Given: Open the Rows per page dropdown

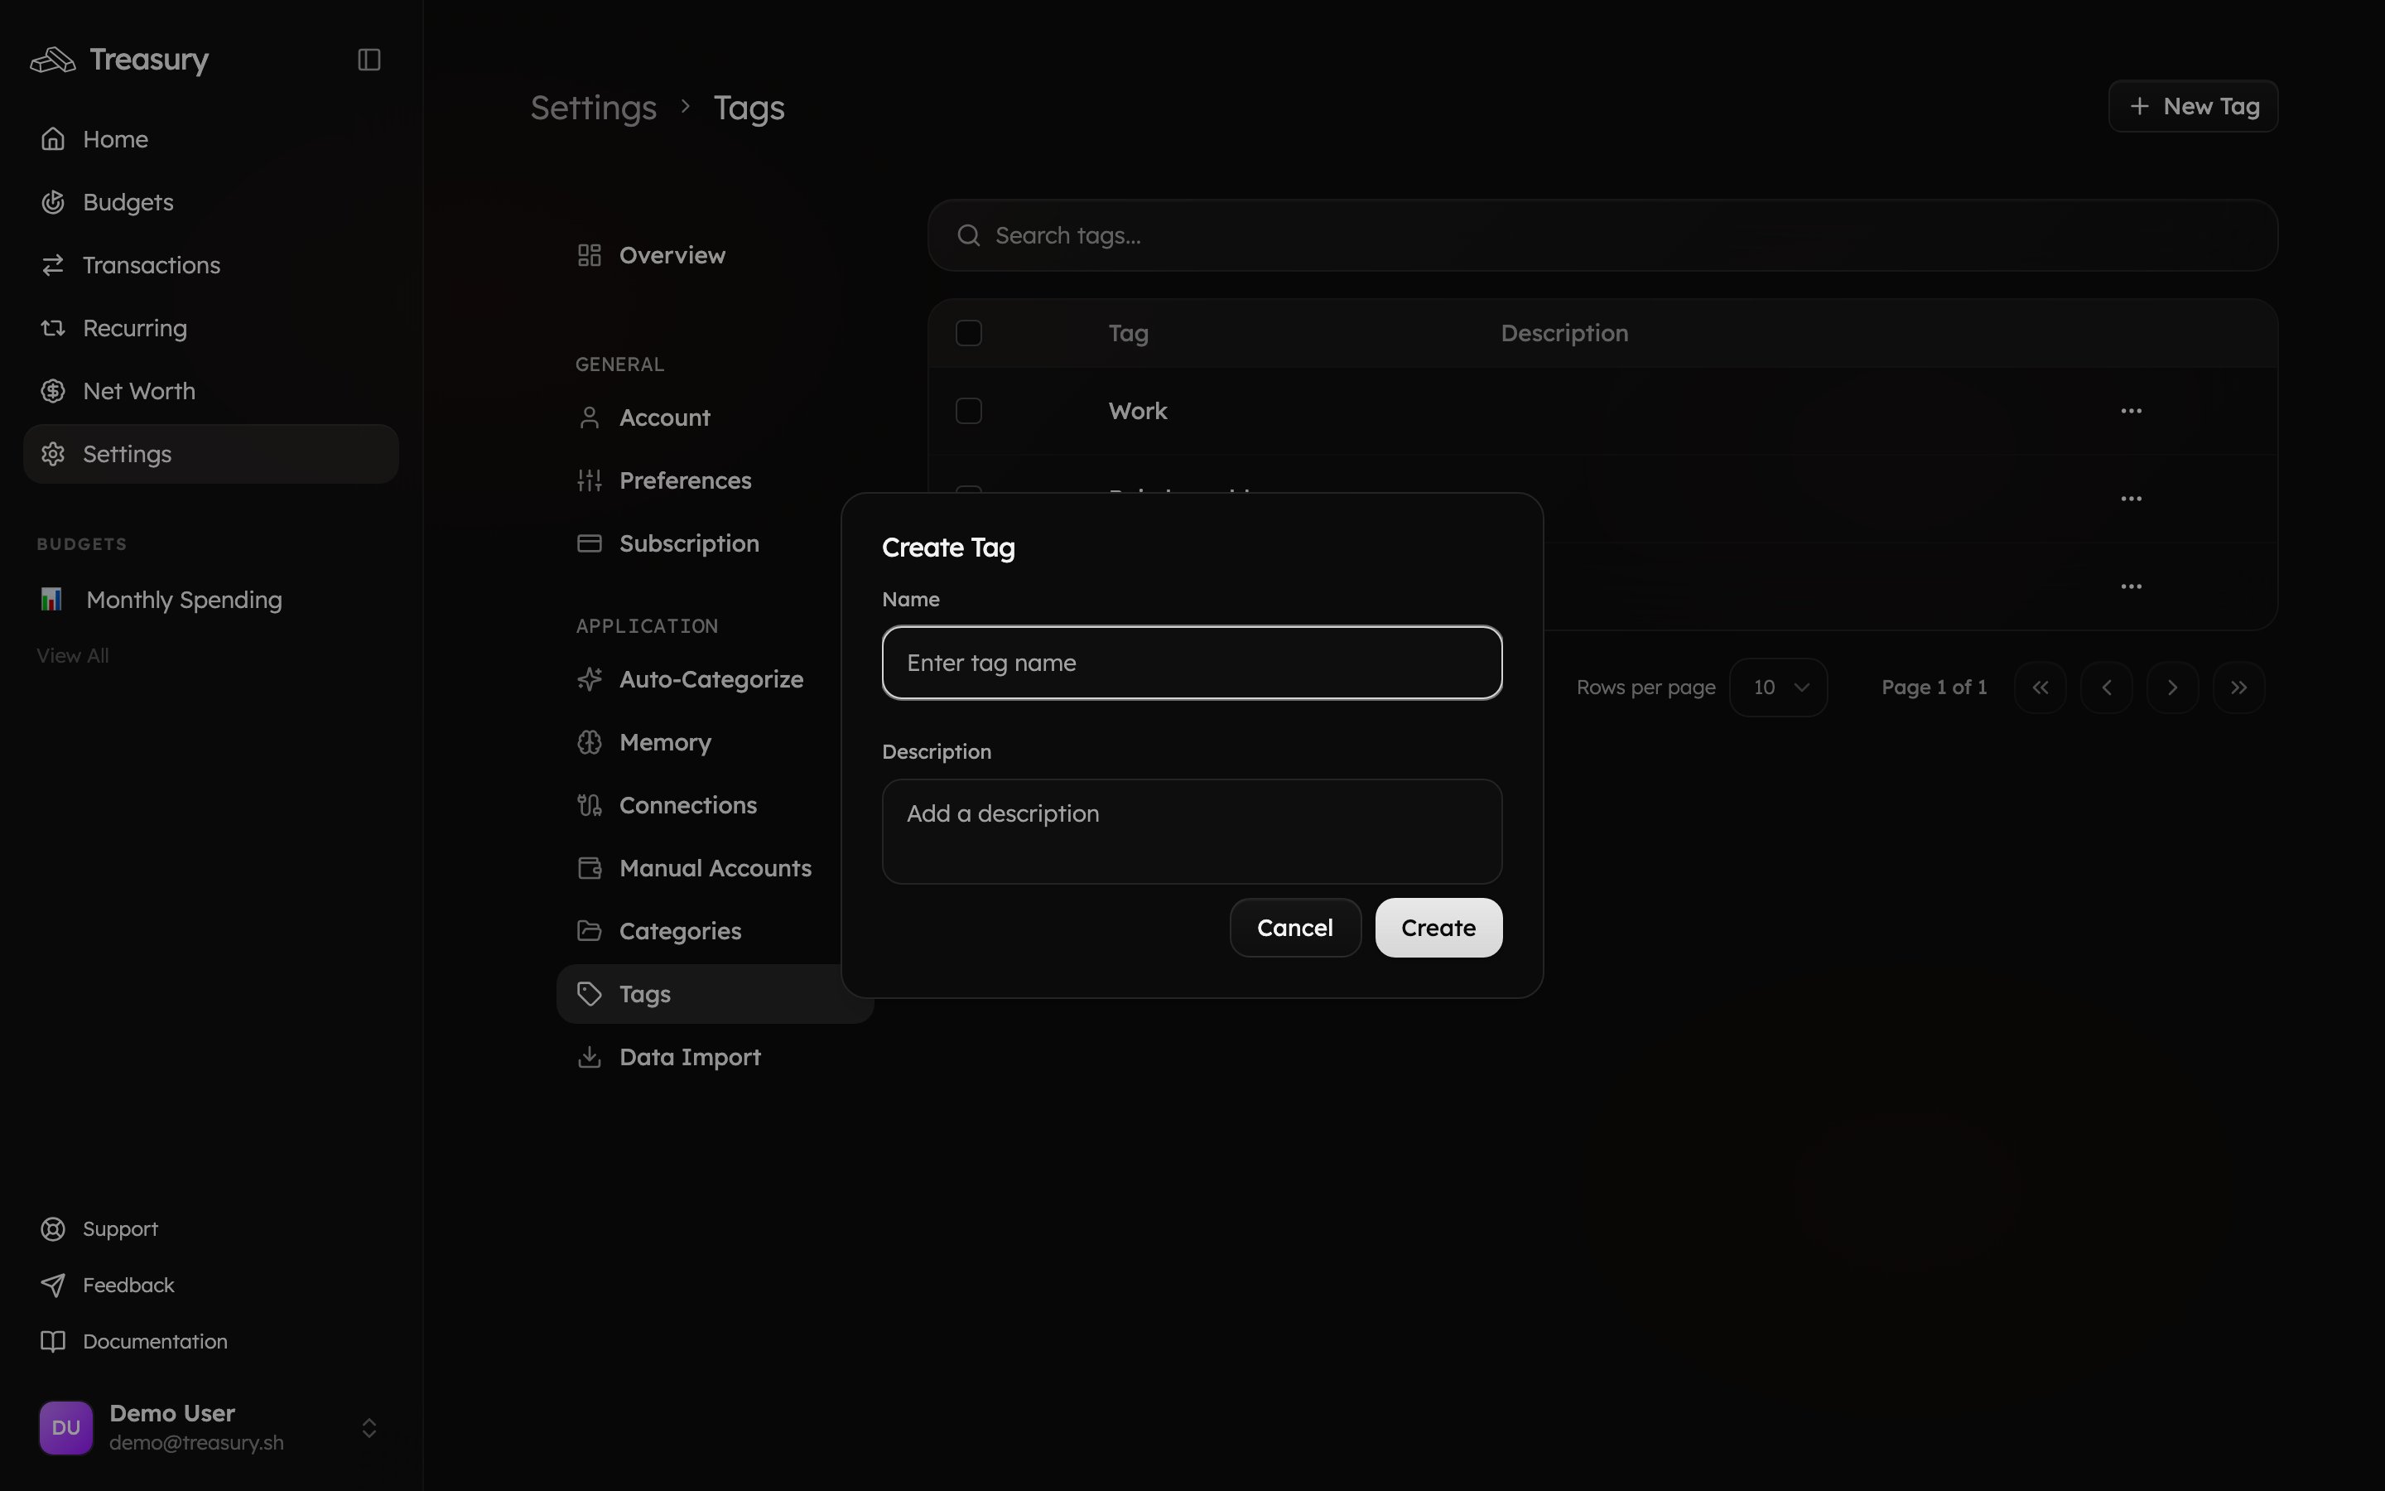Looking at the screenshot, I should [1779, 688].
